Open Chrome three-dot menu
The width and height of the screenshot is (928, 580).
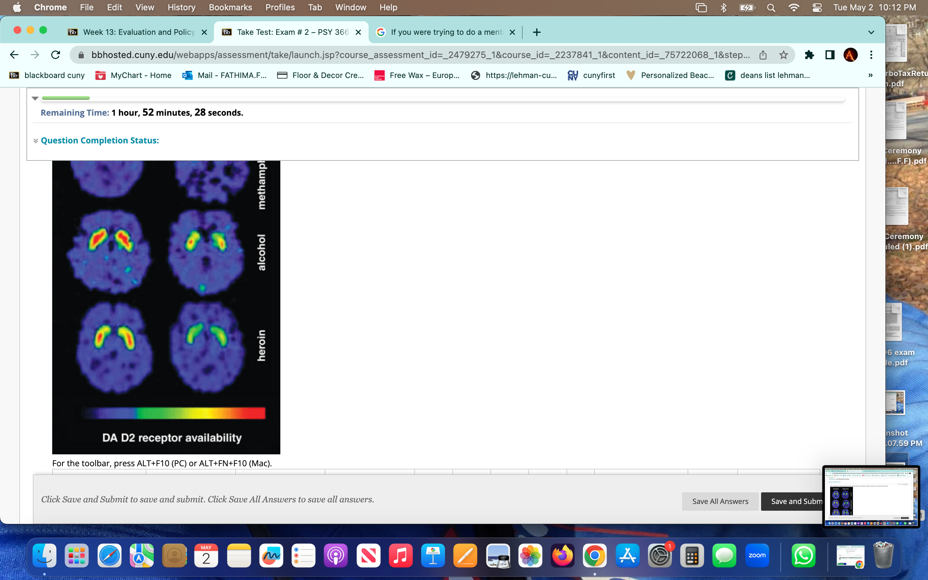pos(871,55)
